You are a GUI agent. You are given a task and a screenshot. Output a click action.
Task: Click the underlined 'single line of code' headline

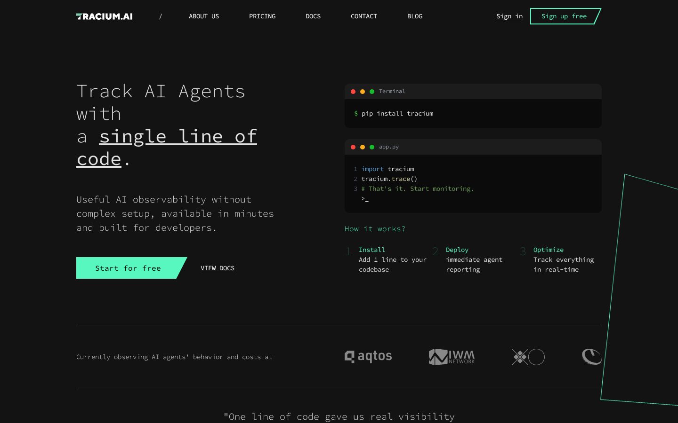click(167, 148)
